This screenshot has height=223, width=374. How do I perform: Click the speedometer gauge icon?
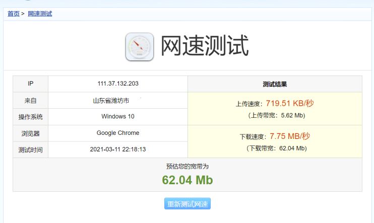point(140,47)
